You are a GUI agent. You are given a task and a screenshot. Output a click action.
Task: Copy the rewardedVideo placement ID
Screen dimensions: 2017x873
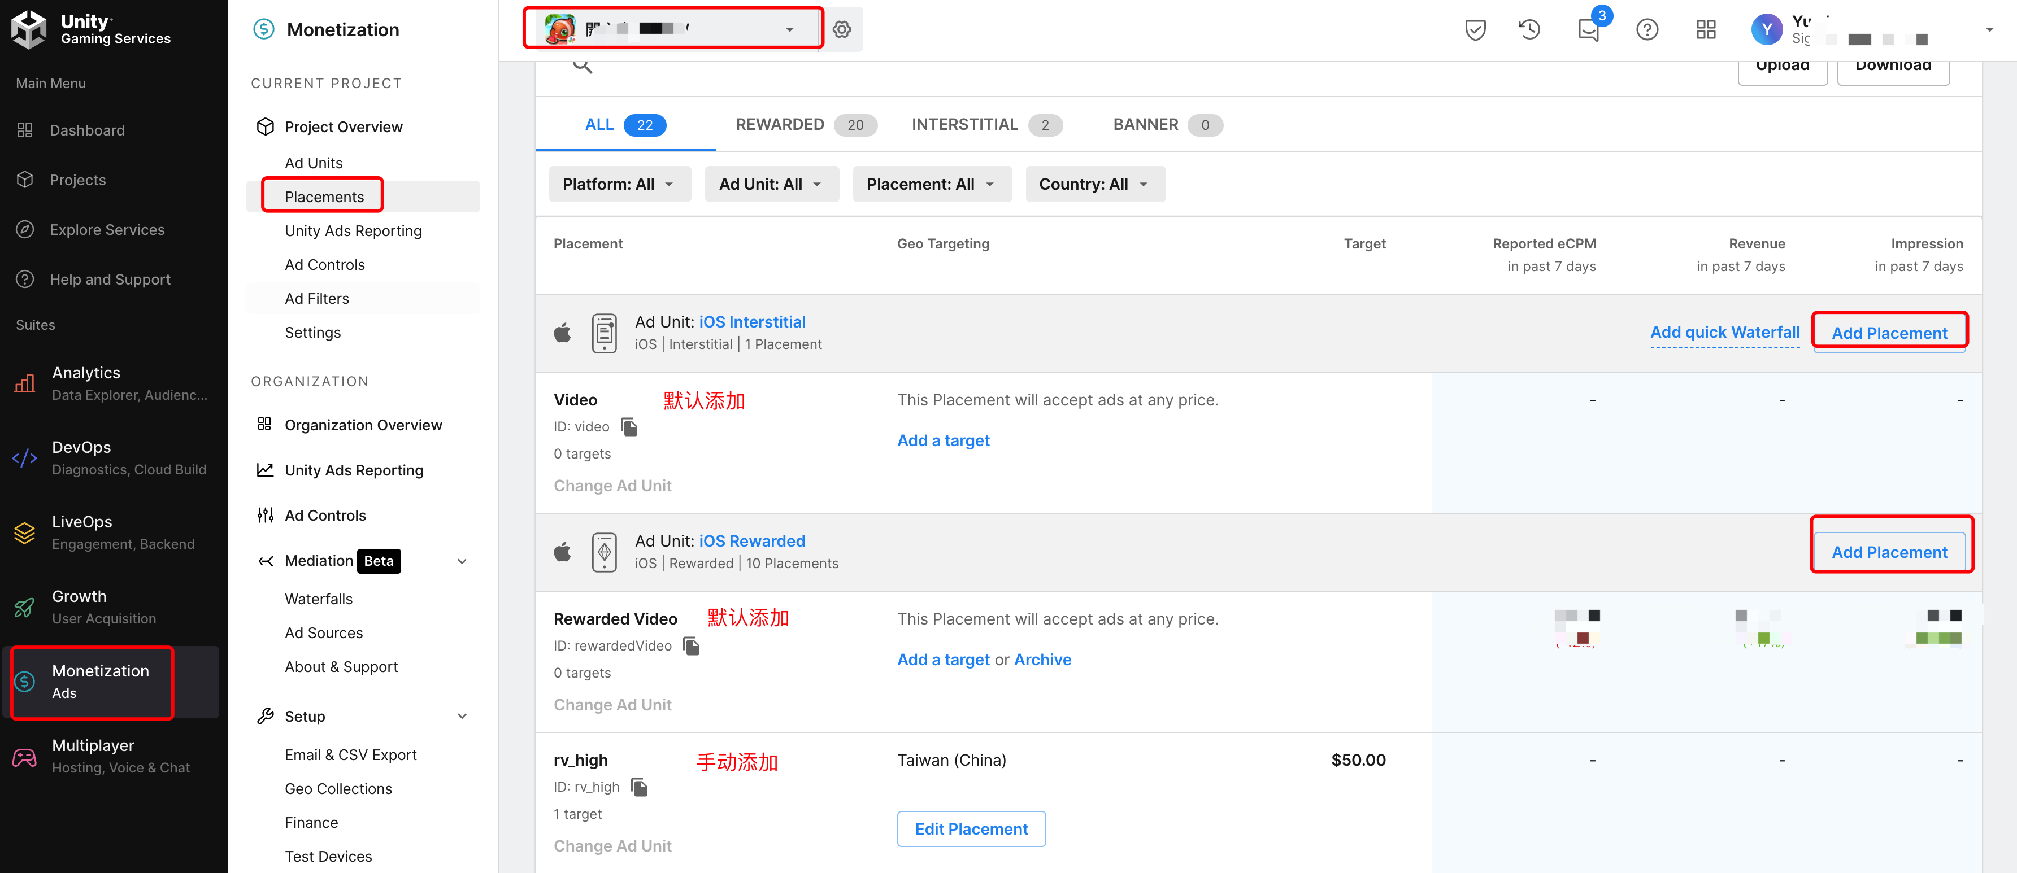coord(692,645)
